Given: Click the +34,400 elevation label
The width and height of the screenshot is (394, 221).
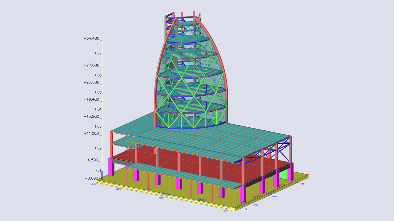Looking at the screenshot, I should point(91,38).
